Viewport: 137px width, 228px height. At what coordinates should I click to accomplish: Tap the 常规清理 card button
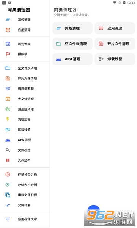[72, 28]
